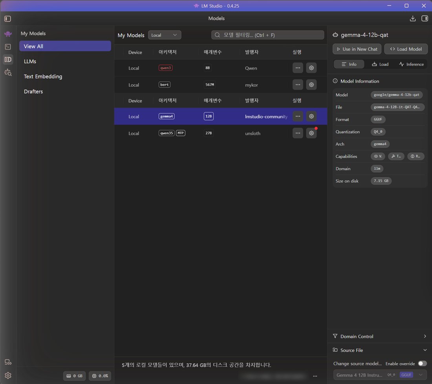Select the unsloth qwen35 model row
The height and width of the screenshot is (384, 432).
[x=221, y=133]
